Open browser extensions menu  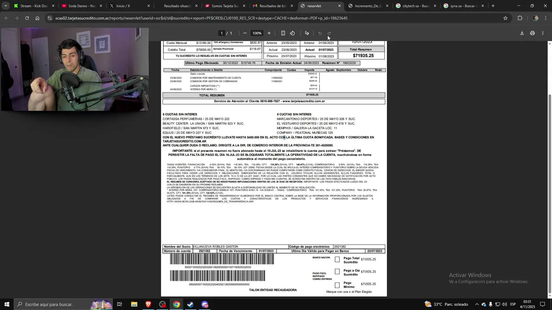[520, 18]
